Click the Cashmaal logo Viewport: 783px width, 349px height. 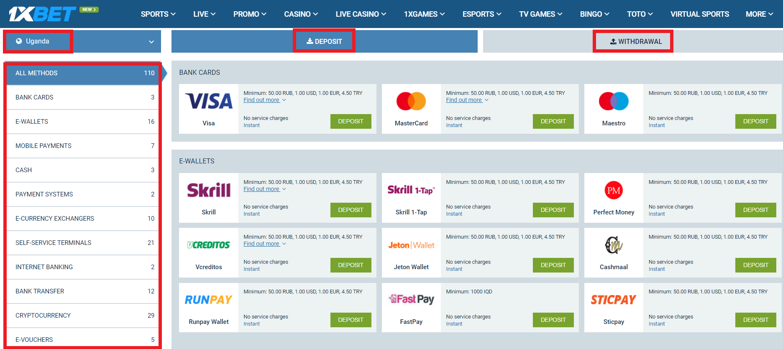(x=614, y=245)
